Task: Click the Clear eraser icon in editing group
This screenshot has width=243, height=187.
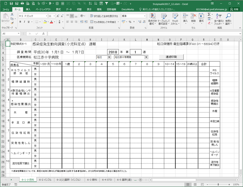Action: click(209, 23)
